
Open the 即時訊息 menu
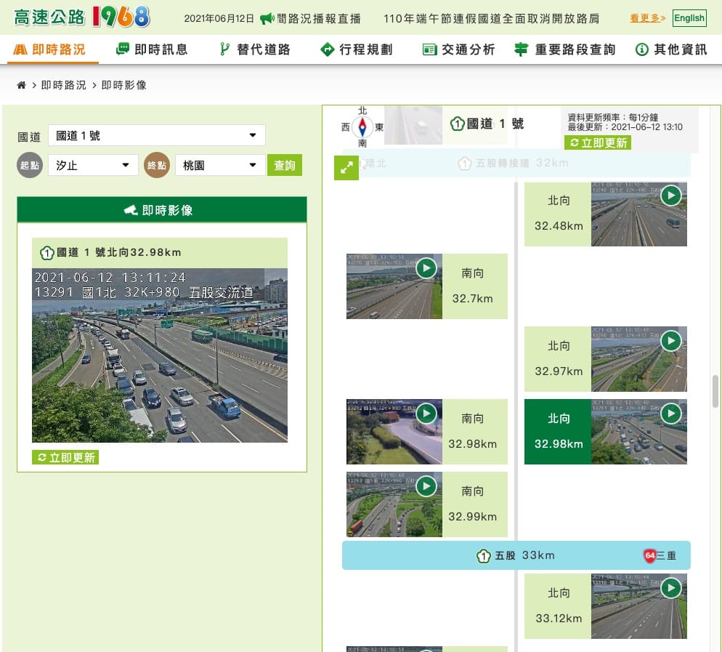pyautogui.click(x=152, y=49)
